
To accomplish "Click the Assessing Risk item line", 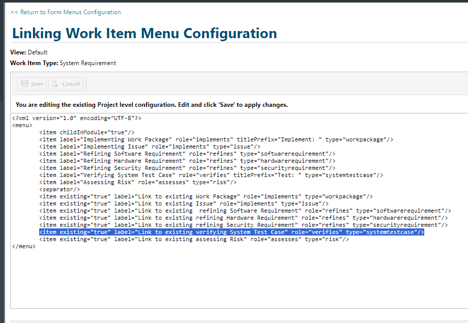I will (138, 182).
